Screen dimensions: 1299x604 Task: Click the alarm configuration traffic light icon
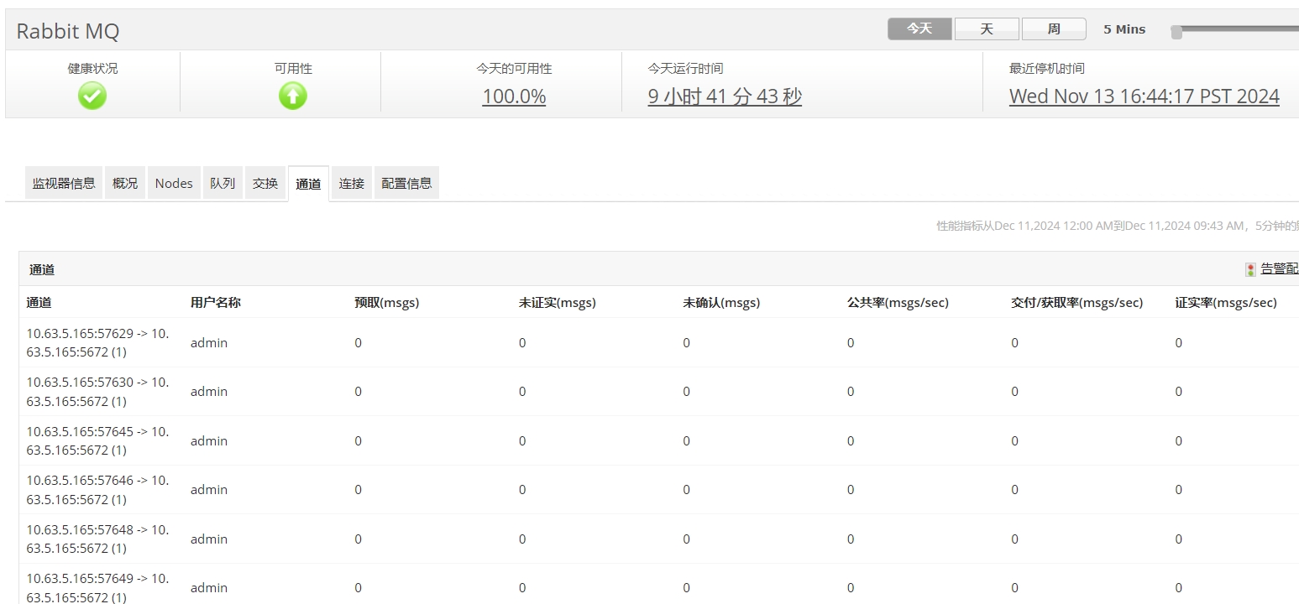tap(1250, 269)
